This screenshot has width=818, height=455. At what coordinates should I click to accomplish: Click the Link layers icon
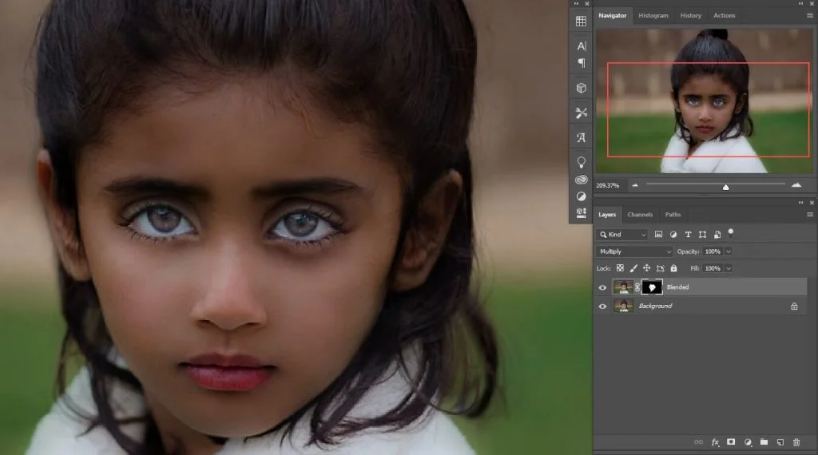click(x=698, y=442)
